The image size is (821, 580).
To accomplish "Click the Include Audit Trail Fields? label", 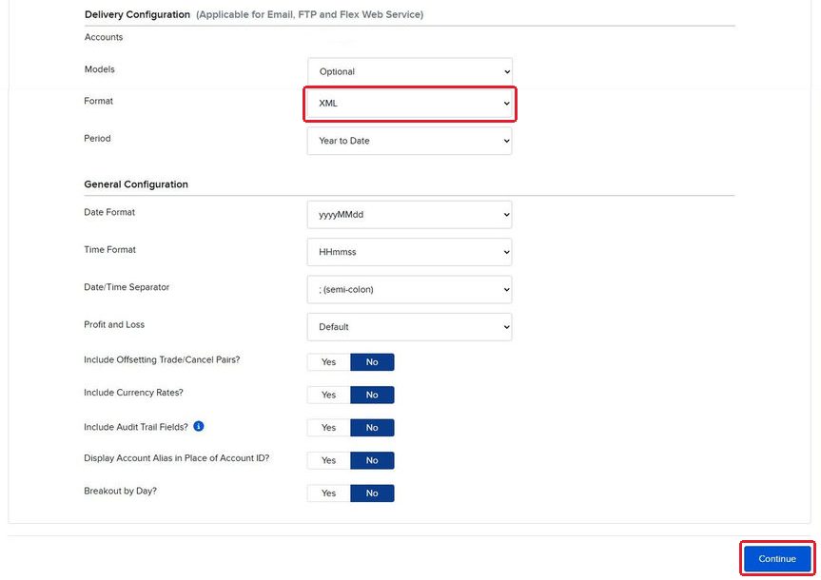I will 136,427.
